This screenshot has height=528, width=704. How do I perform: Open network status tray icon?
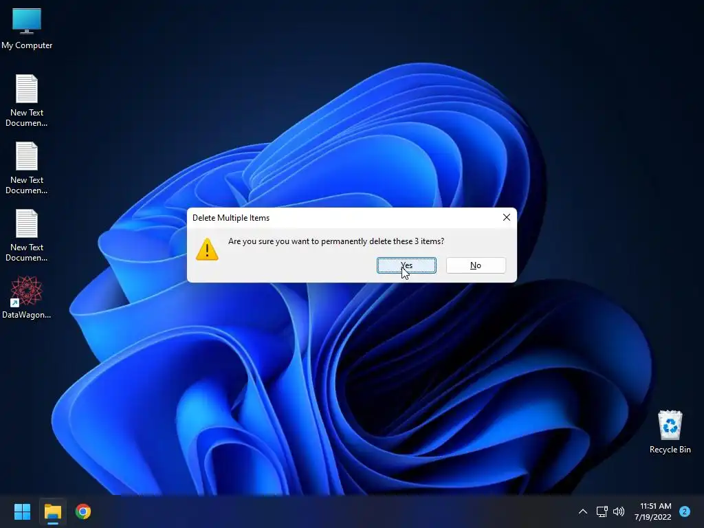click(x=602, y=511)
